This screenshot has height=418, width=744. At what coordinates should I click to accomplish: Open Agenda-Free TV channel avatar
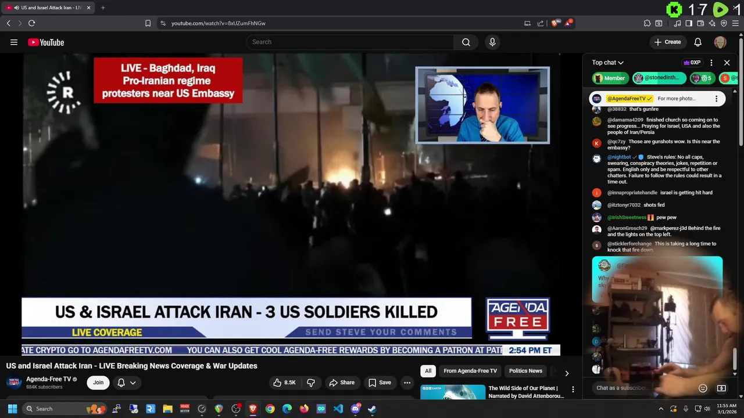(14, 383)
